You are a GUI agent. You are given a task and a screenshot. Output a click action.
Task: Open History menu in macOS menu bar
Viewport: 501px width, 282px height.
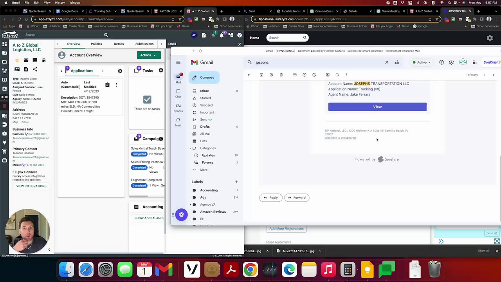click(x=60, y=3)
